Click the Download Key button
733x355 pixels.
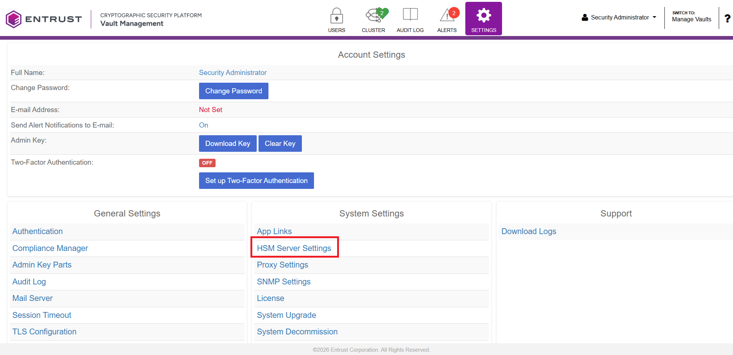(x=228, y=144)
